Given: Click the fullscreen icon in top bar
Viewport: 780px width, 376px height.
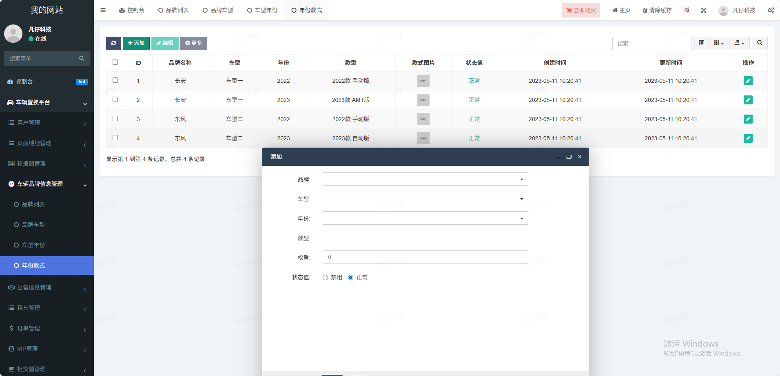Looking at the screenshot, I should pos(704,10).
